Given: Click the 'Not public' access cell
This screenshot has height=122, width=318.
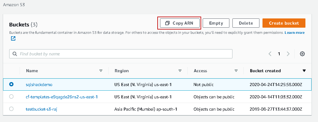Looking at the screenshot, I should (203, 85).
